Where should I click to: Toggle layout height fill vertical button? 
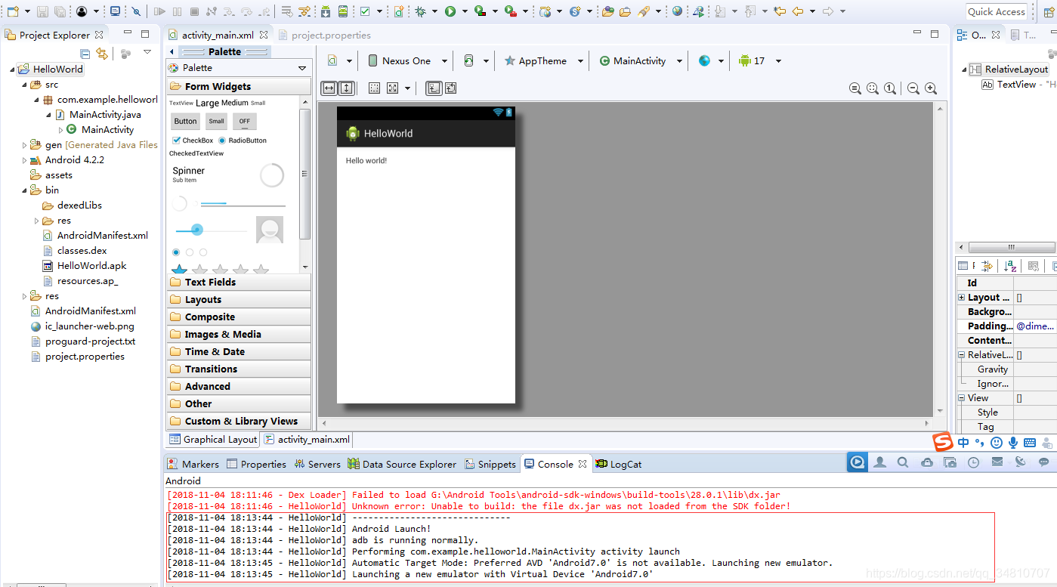[346, 88]
